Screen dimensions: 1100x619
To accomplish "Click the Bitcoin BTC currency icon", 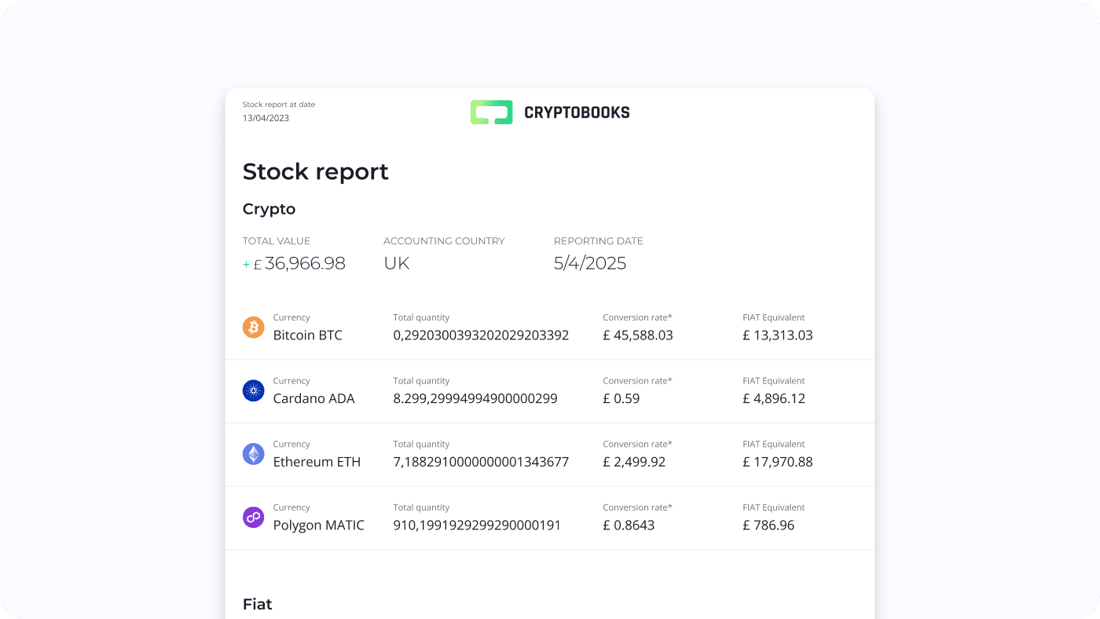I will [253, 327].
